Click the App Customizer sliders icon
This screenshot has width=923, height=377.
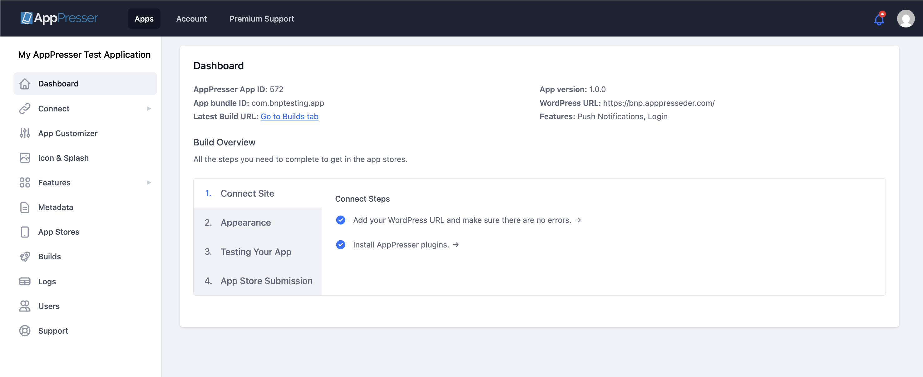click(25, 133)
